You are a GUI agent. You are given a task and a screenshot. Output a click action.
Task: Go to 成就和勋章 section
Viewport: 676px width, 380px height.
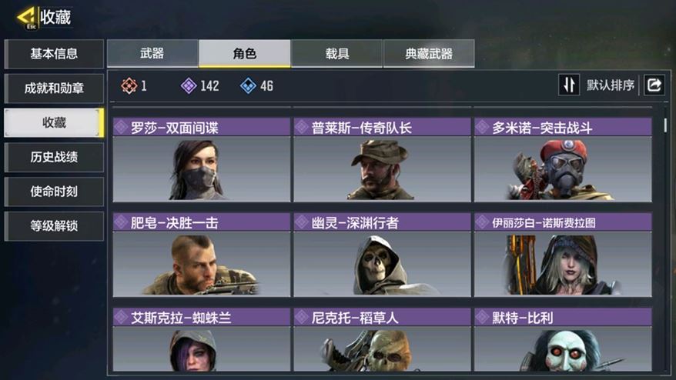[x=54, y=88]
